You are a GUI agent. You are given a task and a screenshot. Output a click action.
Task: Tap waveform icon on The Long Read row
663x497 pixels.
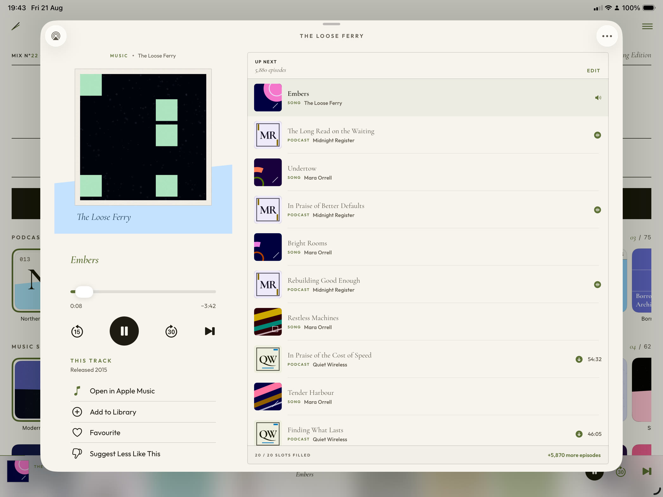[597, 135]
